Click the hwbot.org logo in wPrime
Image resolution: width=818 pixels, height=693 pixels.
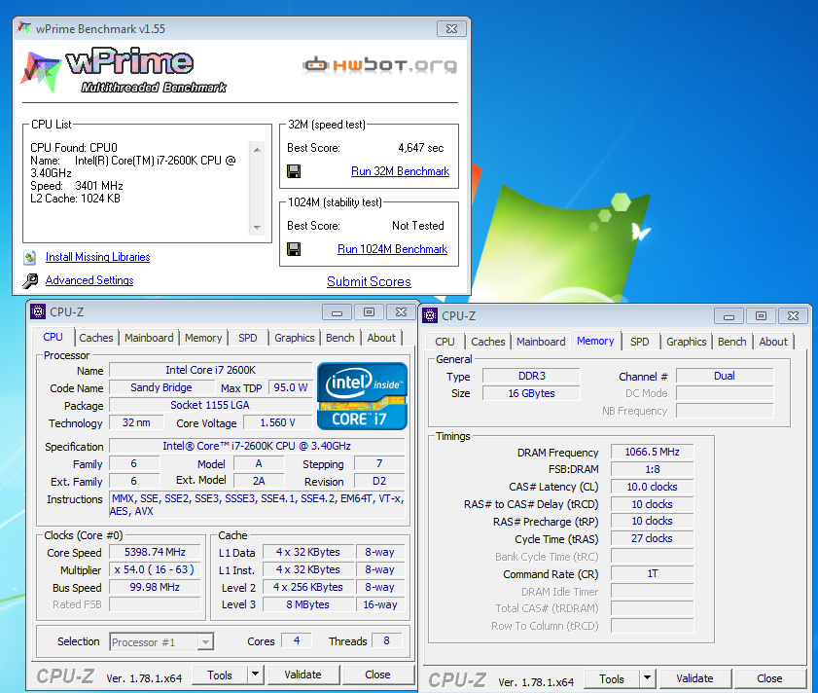coord(379,65)
